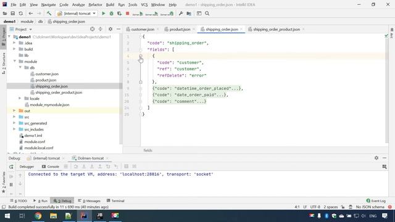Open the Debugger tab in Debug panel
This screenshot has width=395, height=222.
(27, 166)
